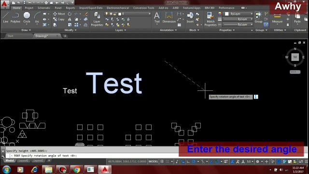The height and width of the screenshot is (174, 309).
Task: Click the Undo arrow in quick access toolbar
Action: coord(30,3)
